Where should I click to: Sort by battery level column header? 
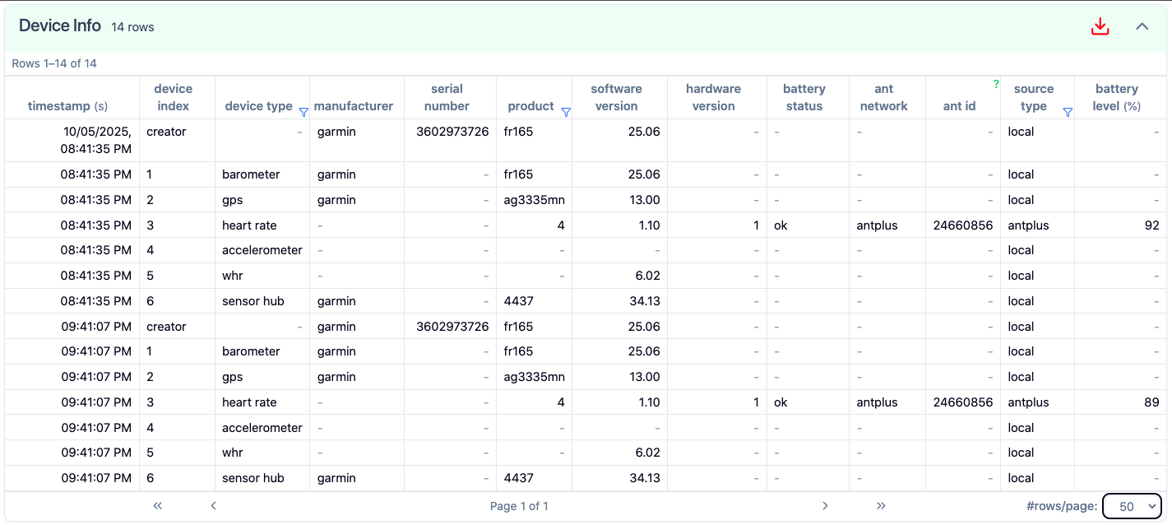(x=1116, y=97)
